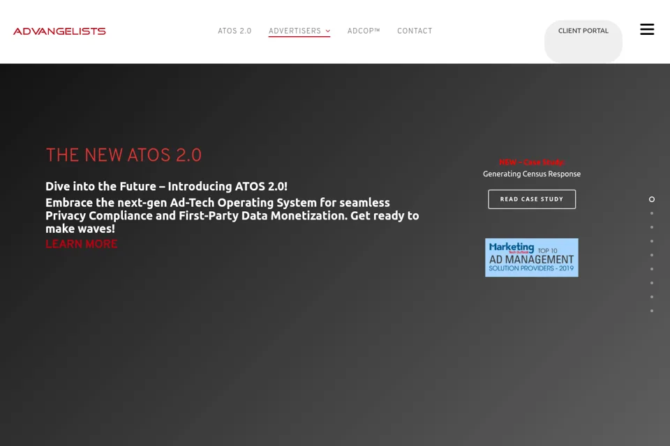The image size is (670, 446).
Task: Click the text "Generating Census Response"
Action: point(532,174)
